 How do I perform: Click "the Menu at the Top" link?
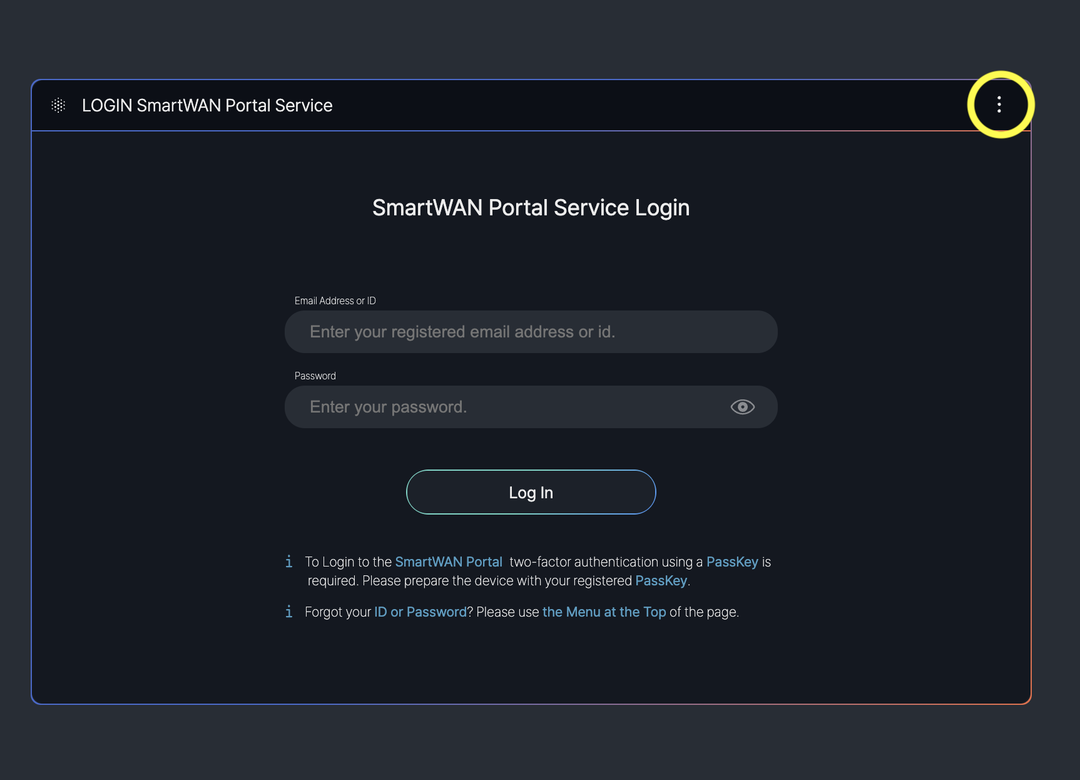pyautogui.click(x=604, y=612)
